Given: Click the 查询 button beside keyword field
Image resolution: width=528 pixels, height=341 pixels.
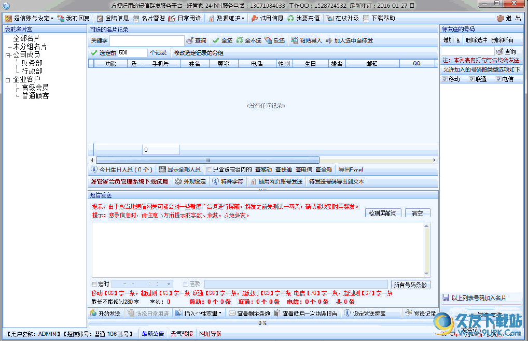Looking at the screenshot, I should point(197,41).
